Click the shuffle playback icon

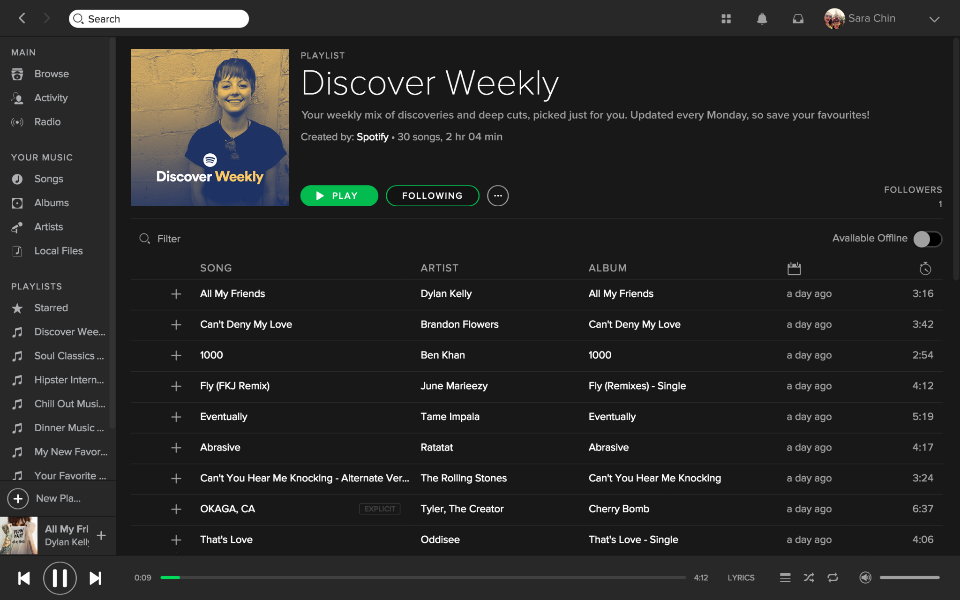click(809, 578)
